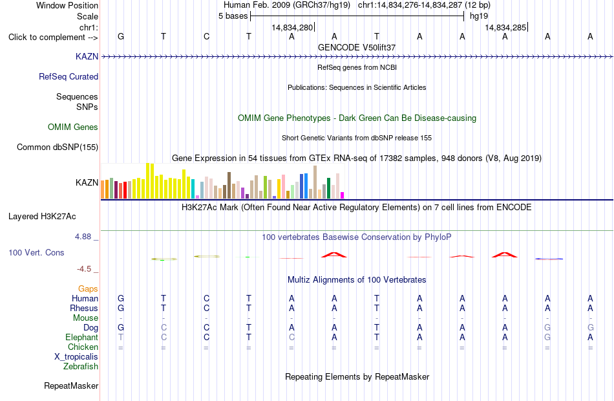Click the dark green bar in the GTEx chart
The height and width of the screenshot is (401, 614).
[328, 188]
